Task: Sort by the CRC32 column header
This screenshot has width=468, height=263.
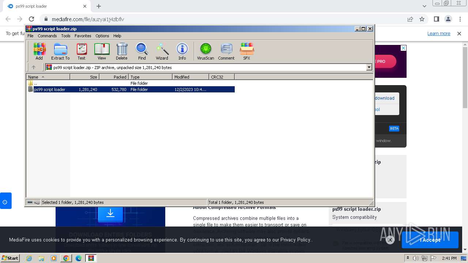Action: coord(222,77)
